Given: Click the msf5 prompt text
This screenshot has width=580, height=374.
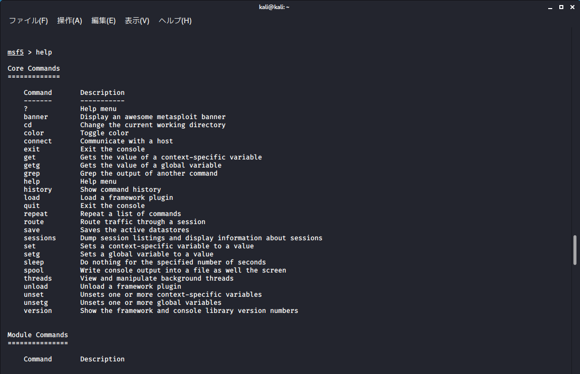Looking at the screenshot, I should point(16,52).
